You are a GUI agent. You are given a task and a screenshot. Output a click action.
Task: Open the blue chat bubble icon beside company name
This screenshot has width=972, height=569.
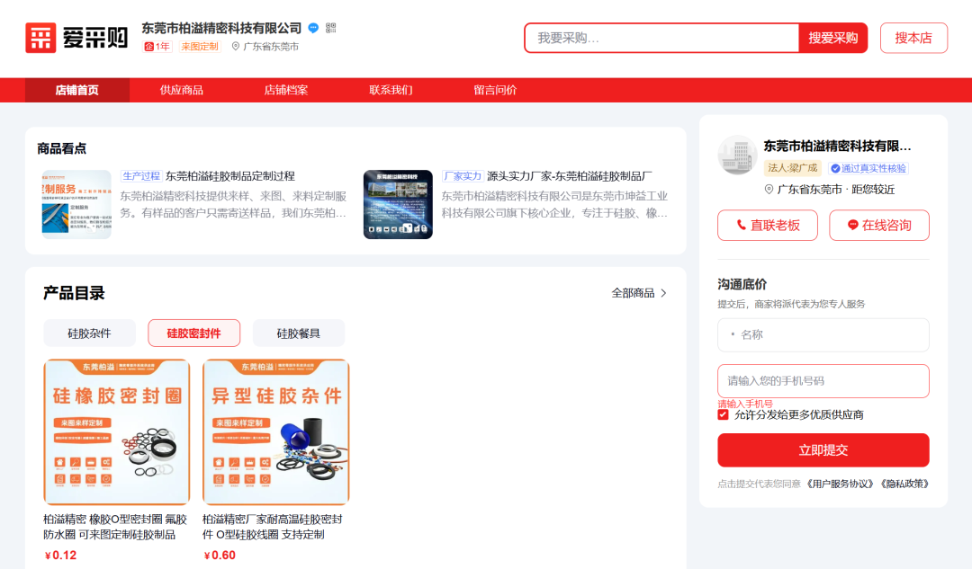(314, 28)
